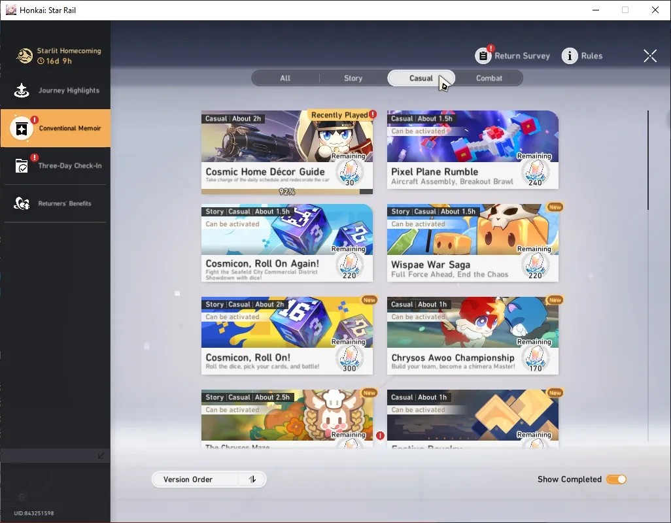Click the Return Survey text button
The image size is (671, 523).
[x=522, y=56]
